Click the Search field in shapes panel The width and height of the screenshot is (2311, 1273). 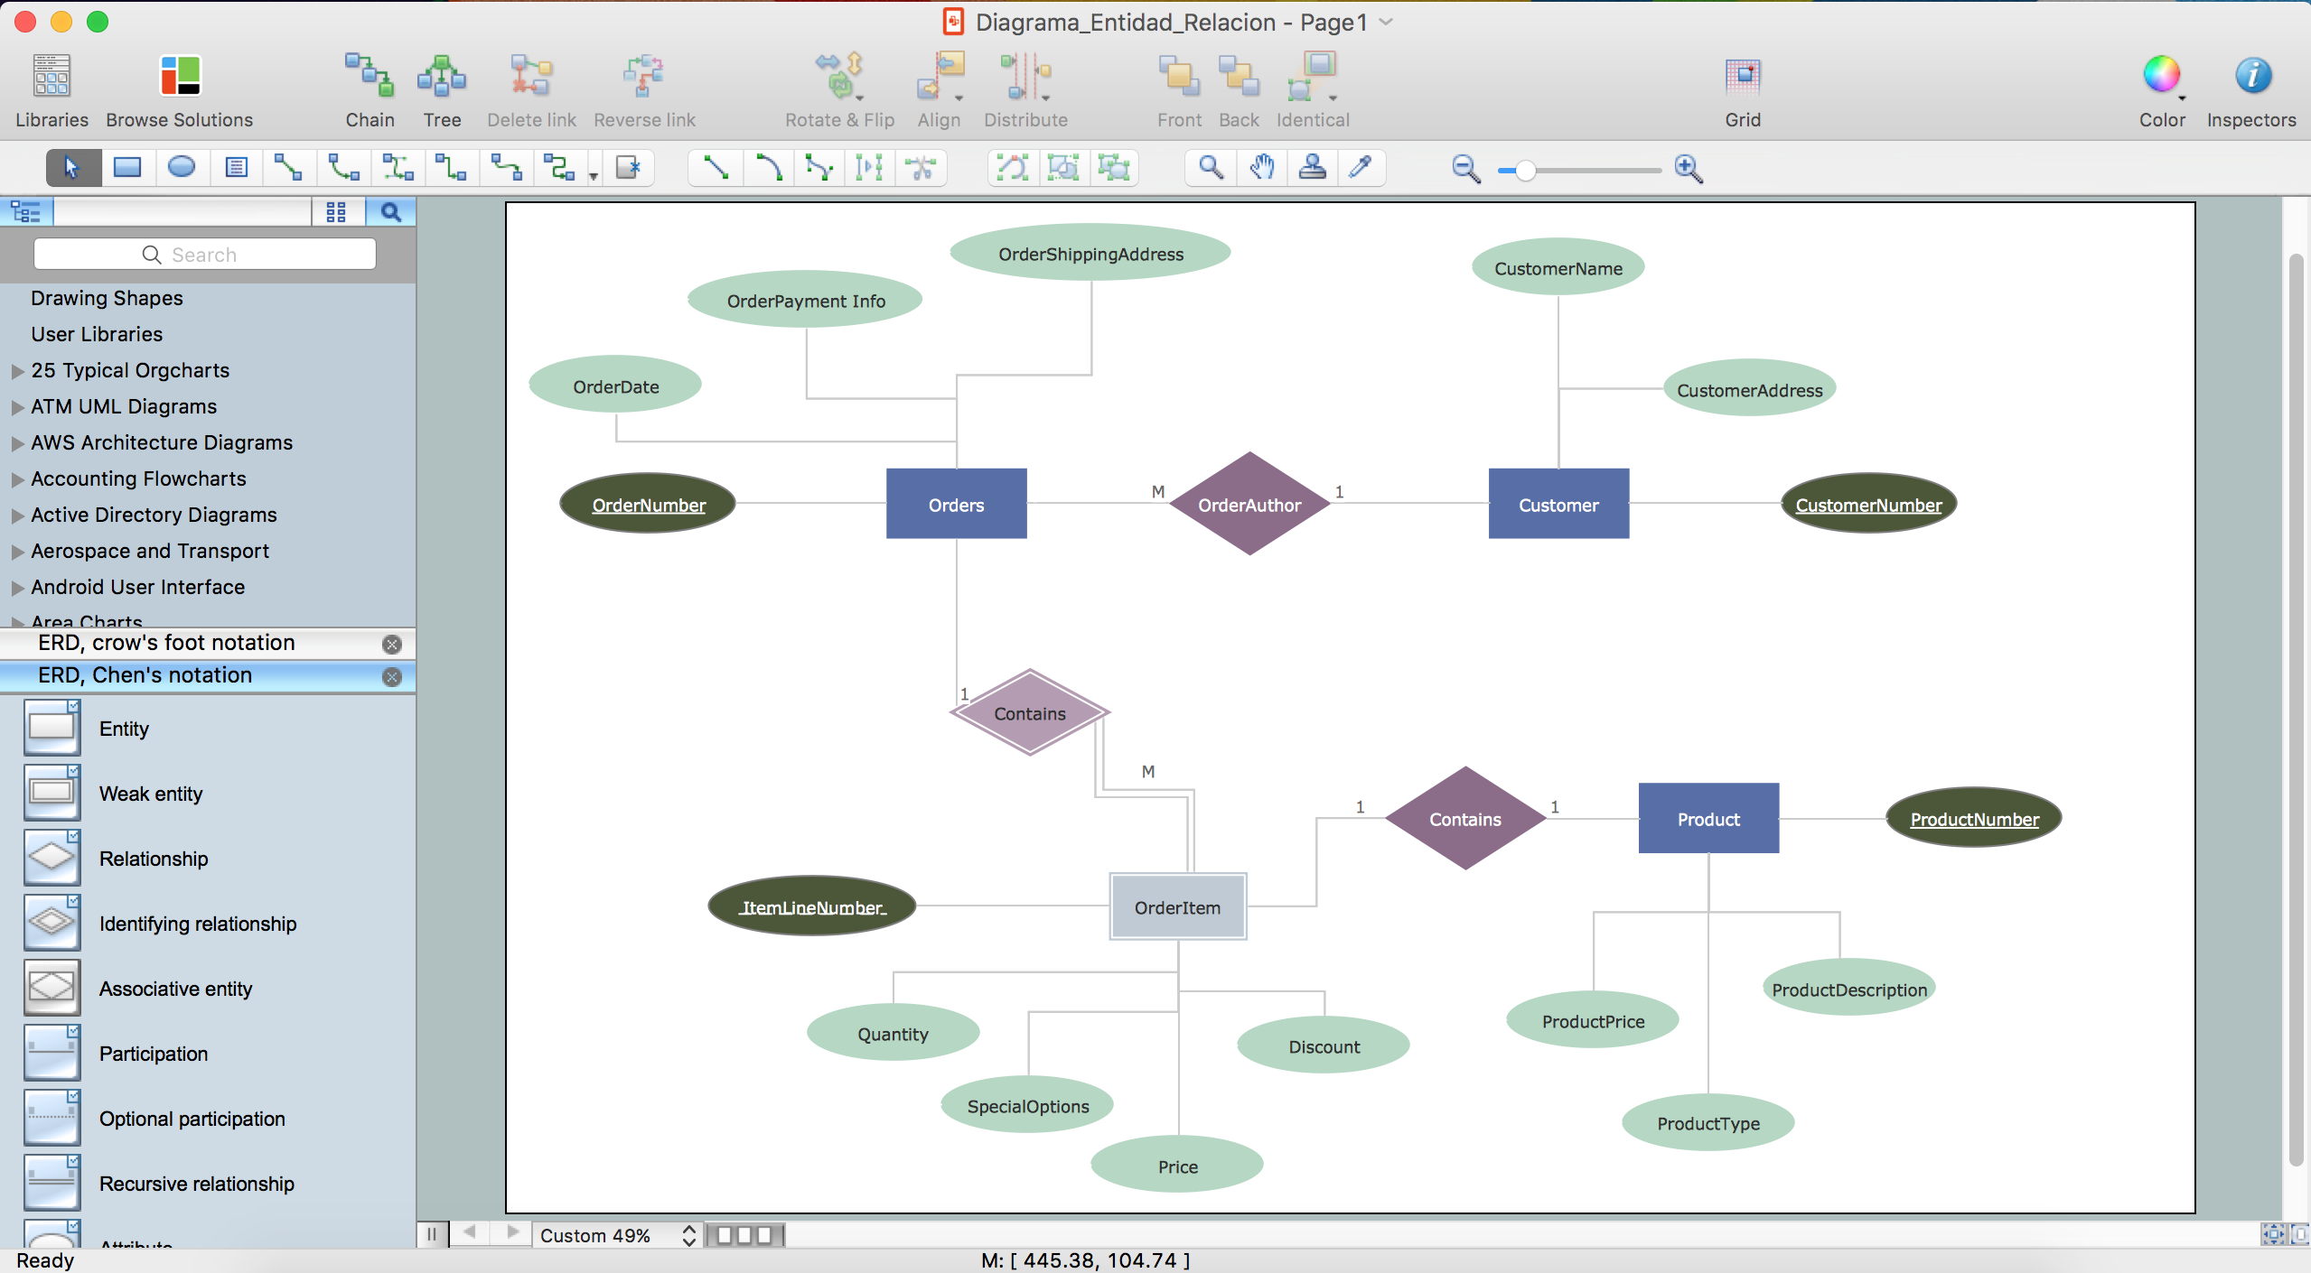(x=204, y=254)
